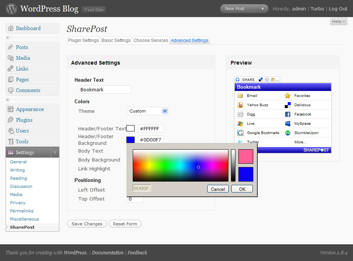The width and height of the screenshot is (353, 261).
Task: Switch to the Basic Settings tab
Action: tap(116, 40)
